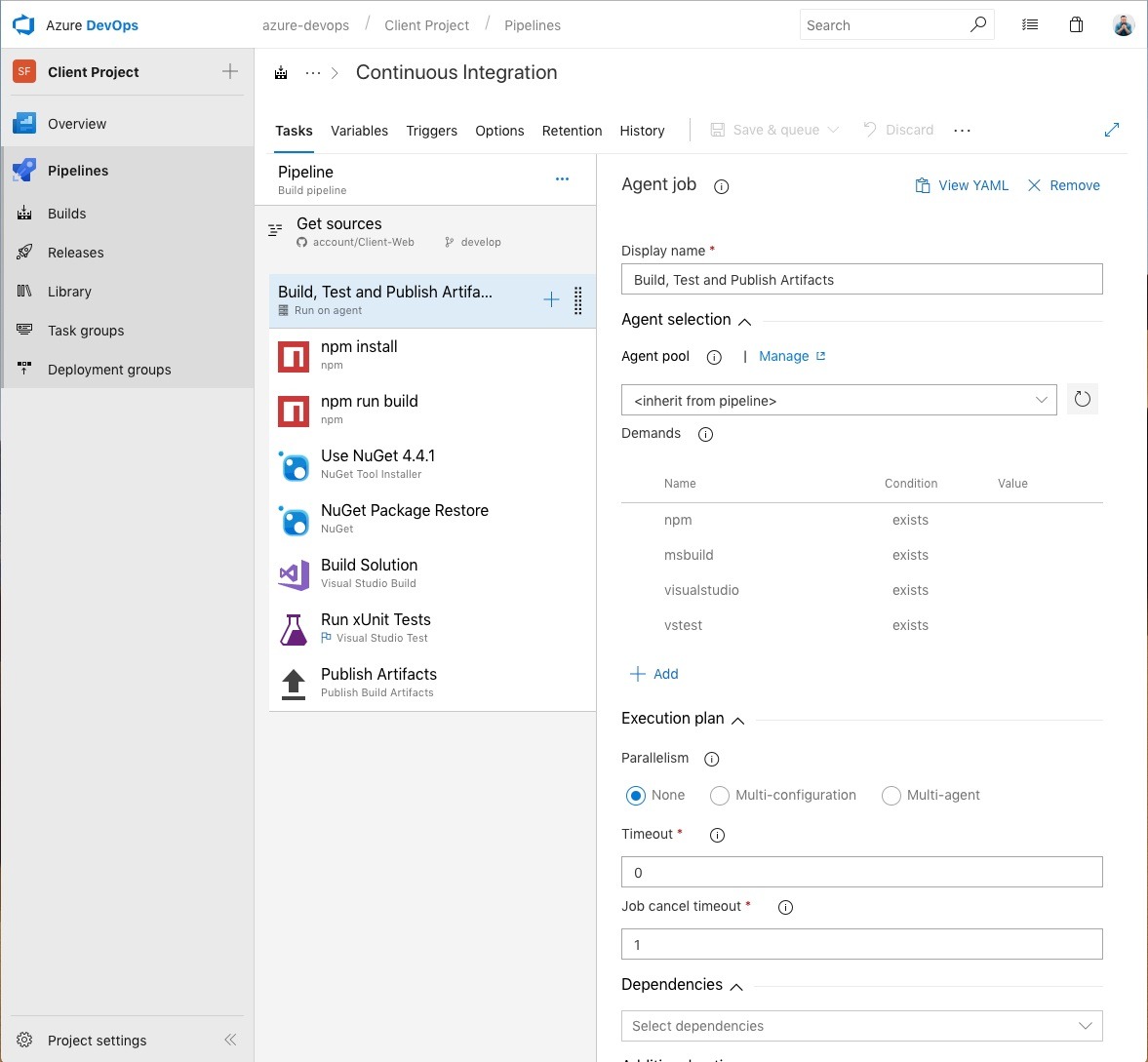Open the Triggers tab
1148x1062 pixels.
pos(431,131)
